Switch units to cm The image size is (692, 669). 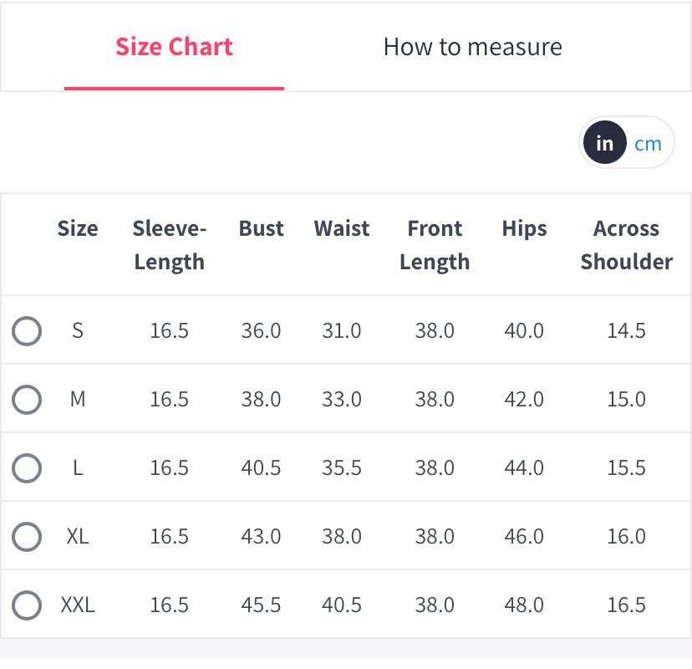pos(648,144)
